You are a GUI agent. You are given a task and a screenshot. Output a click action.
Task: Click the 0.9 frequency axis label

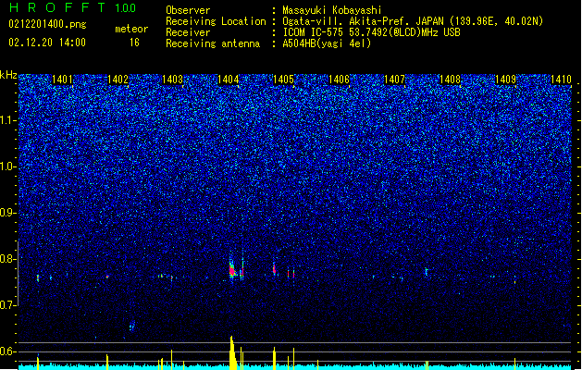tap(8, 213)
